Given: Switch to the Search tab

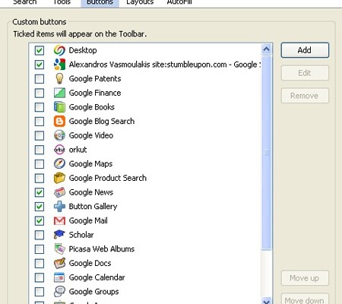Looking at the screenshot, I should tap(25, 2).
